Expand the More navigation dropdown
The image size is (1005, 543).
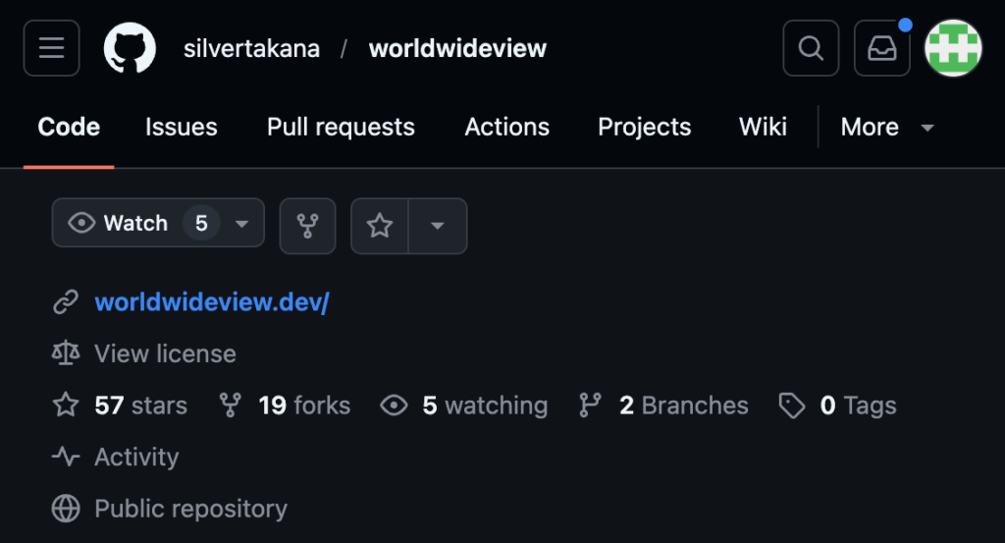pos(886,128)
